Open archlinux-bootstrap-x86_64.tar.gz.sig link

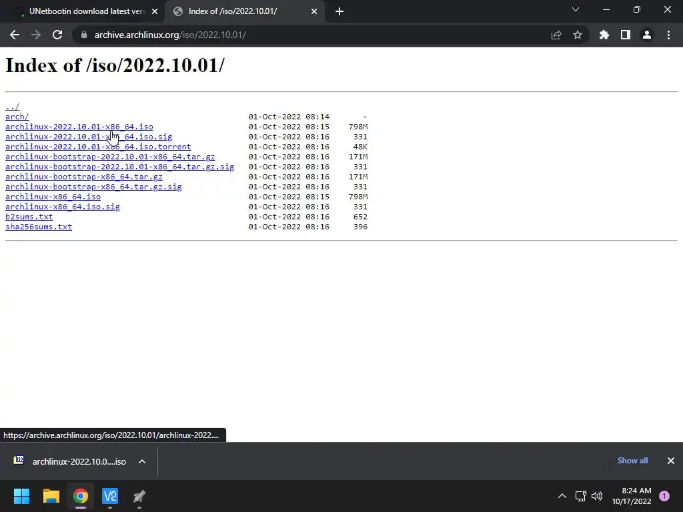pyautogui.click(x=93, y=187)
